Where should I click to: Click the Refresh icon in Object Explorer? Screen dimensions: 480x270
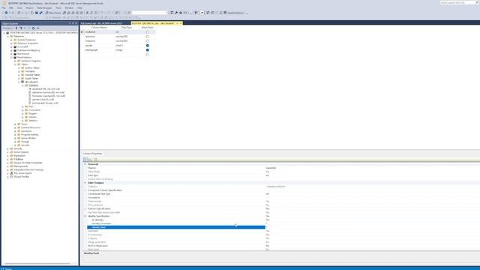[x=34, y=28]
